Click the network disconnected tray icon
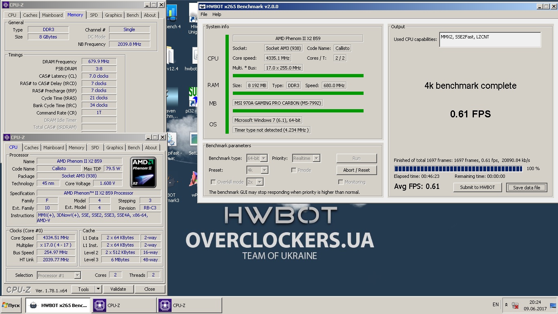The width and height of the screenshot is (558, 314). pyautogui.click(x=515, y=305)
